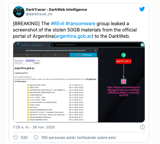This screenshot has width=160, height=144.
Task: Open replies via speech bubble icon
Action: point(36,138)
